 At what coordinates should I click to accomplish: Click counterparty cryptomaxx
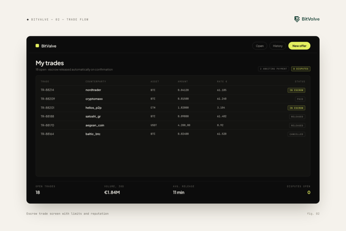94,99
